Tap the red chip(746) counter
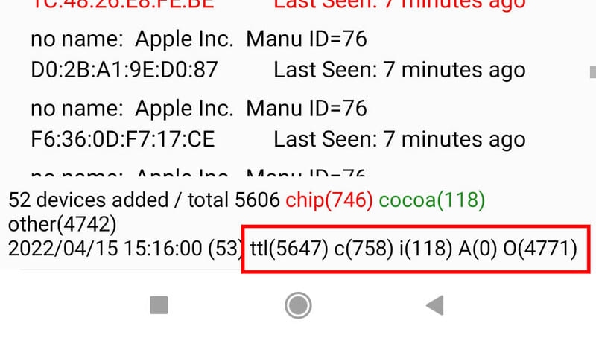 (329, 200)
